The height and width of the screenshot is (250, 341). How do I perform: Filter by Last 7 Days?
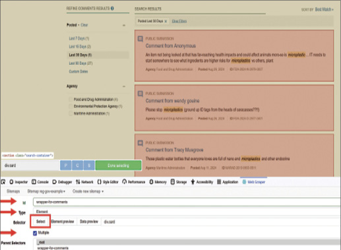(79, 38)
